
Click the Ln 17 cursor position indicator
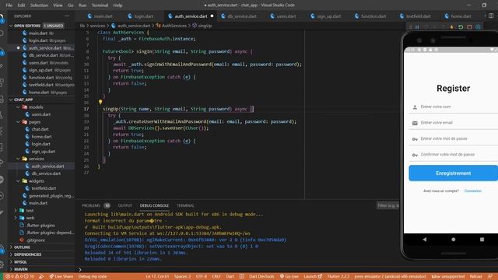(157, 277)
